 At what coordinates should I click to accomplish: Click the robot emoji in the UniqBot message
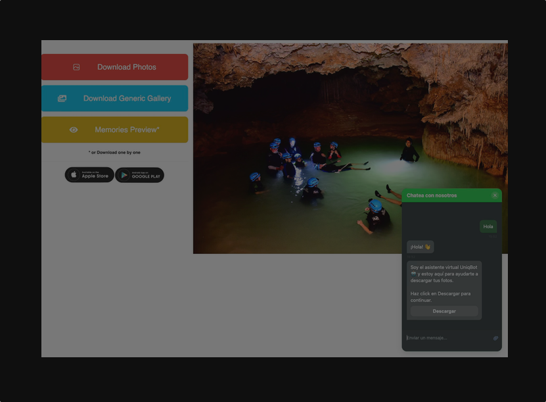[414, 274]
